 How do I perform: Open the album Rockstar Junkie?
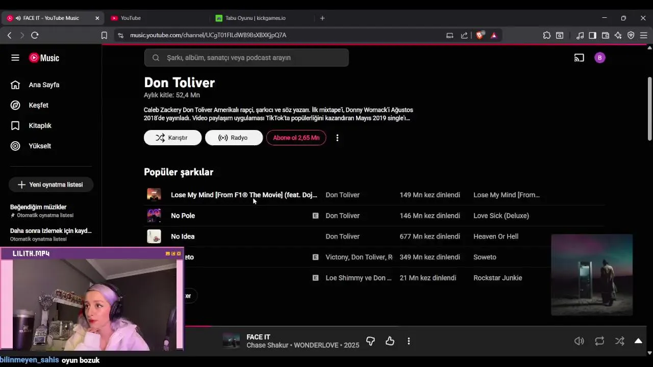[x=497, y=278]
